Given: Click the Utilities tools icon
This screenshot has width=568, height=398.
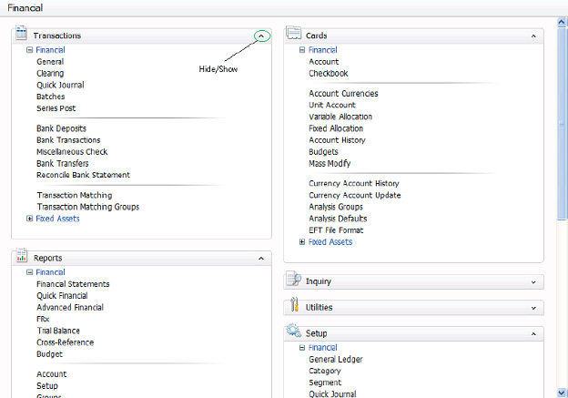Looking at the screenshot, I should click(x=294, y=306).
